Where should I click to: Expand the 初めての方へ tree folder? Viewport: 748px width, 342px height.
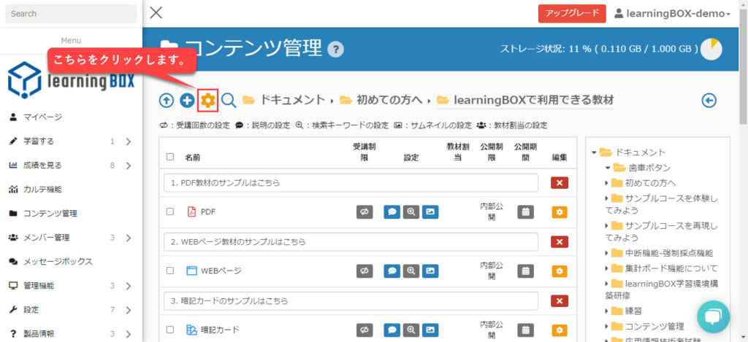coord(608,183)
